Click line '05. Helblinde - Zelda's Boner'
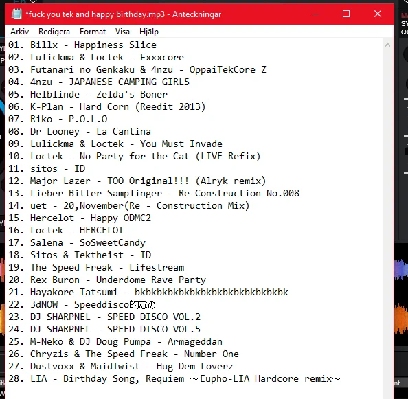The image size is (408, 399). click(88, 94)
